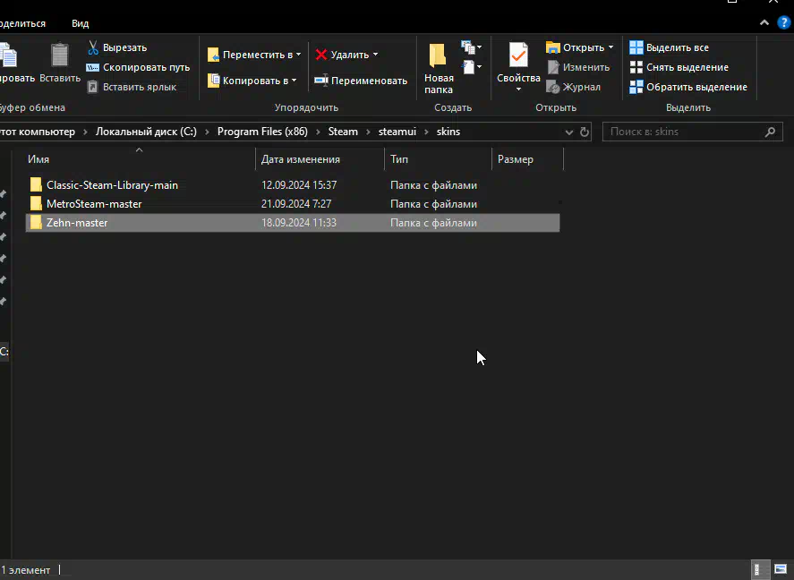Click the skins breadcrumb

tap(448, 132)
